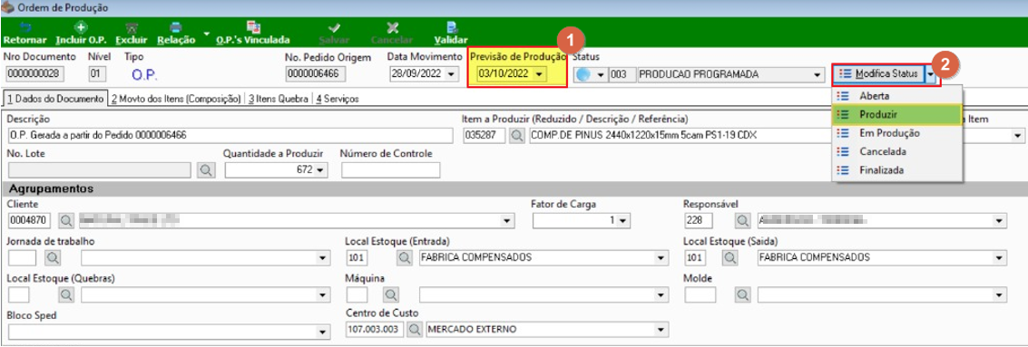Click the Ordem de Produção window icon
The image size is (1028, 347).
(8, 8)
